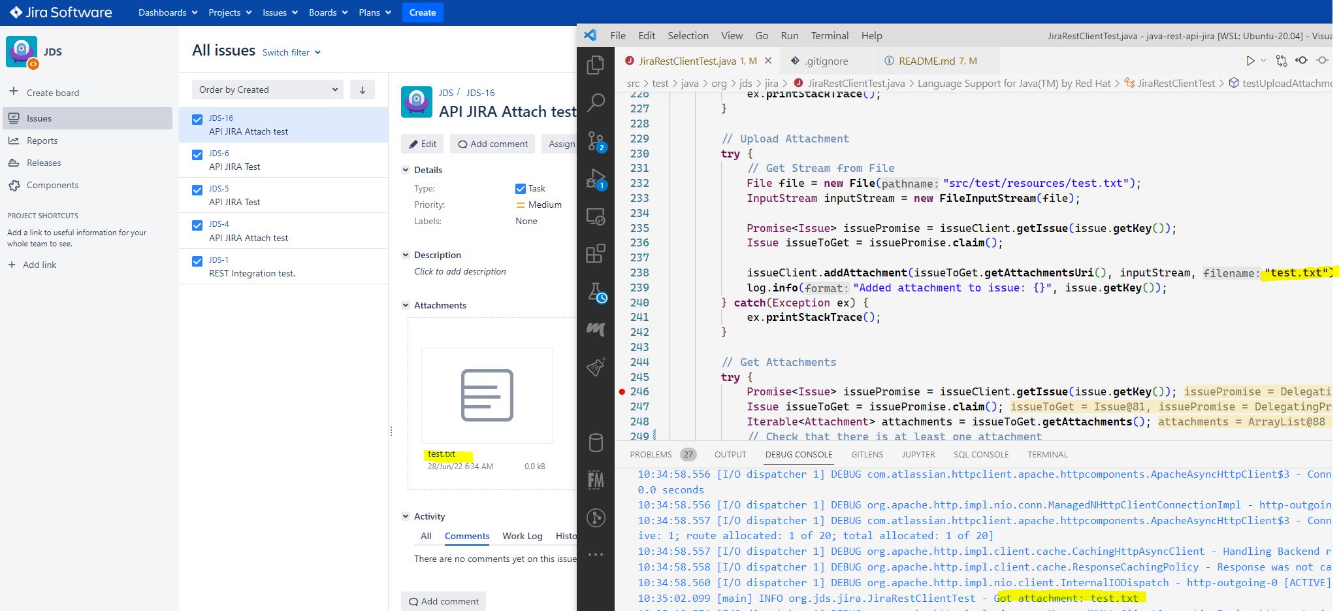1339x611 pixels.
Task: Collapse the Attachments section
Action: coord(405,305)
